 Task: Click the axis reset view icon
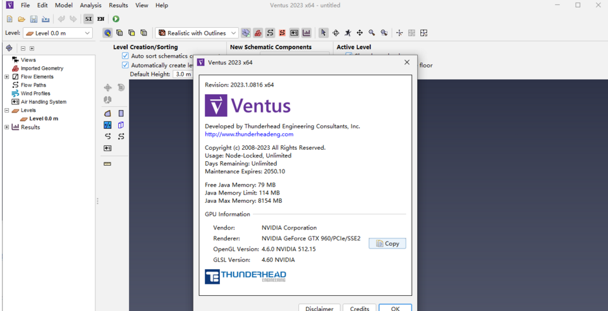(399, 33)
